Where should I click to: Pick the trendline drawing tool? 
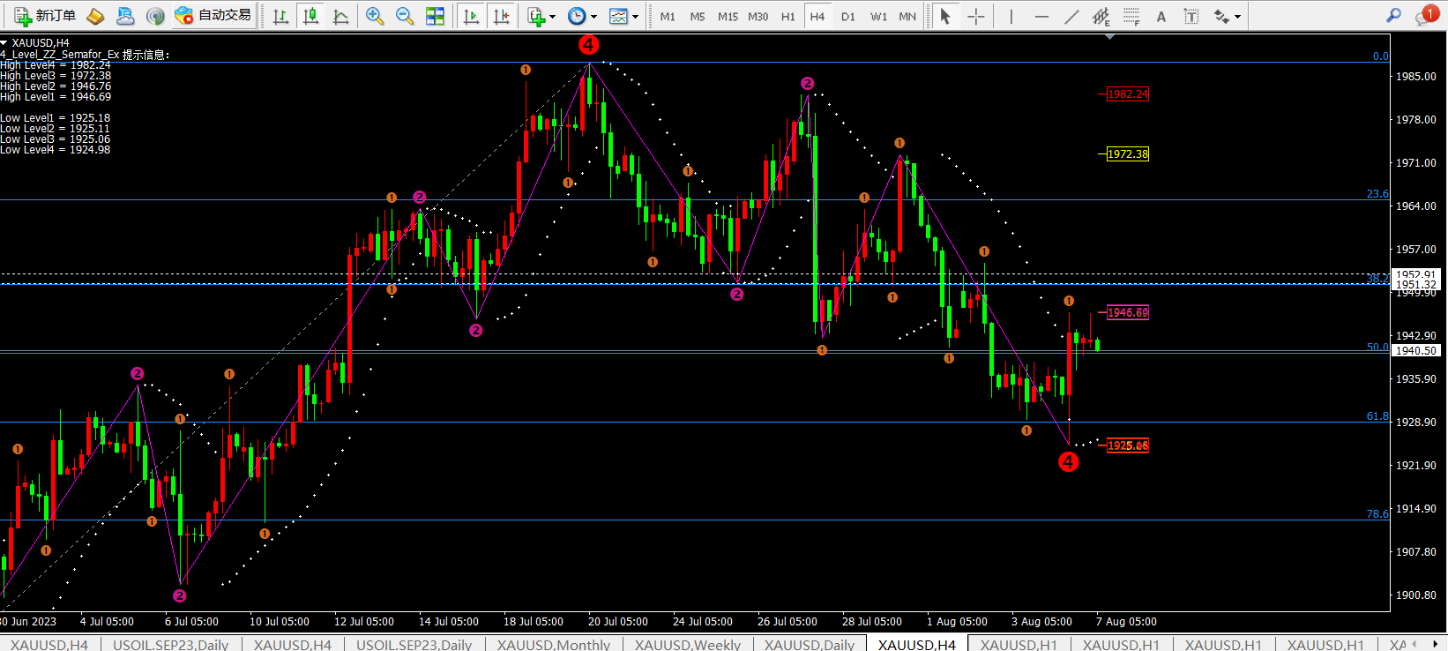[1071, 16]
